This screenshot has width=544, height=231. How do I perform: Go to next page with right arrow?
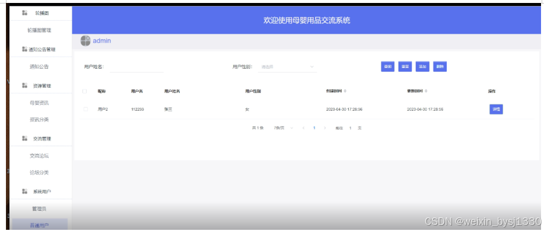325,128
